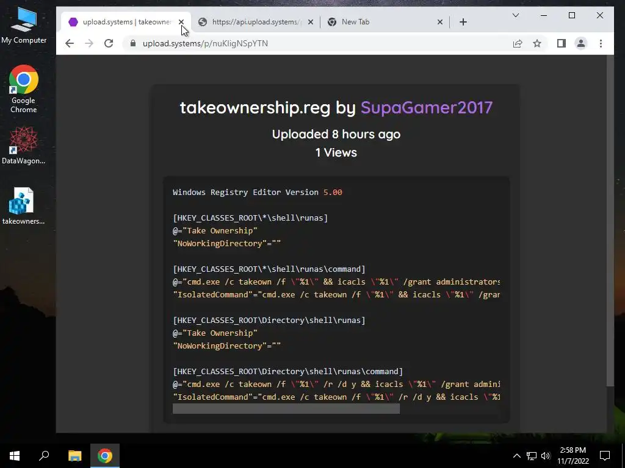Click the '[HKEY_CLASSES_ROOT\*\shell\runas]' line
Screen dimensions: 625x468
click(250, 218)
